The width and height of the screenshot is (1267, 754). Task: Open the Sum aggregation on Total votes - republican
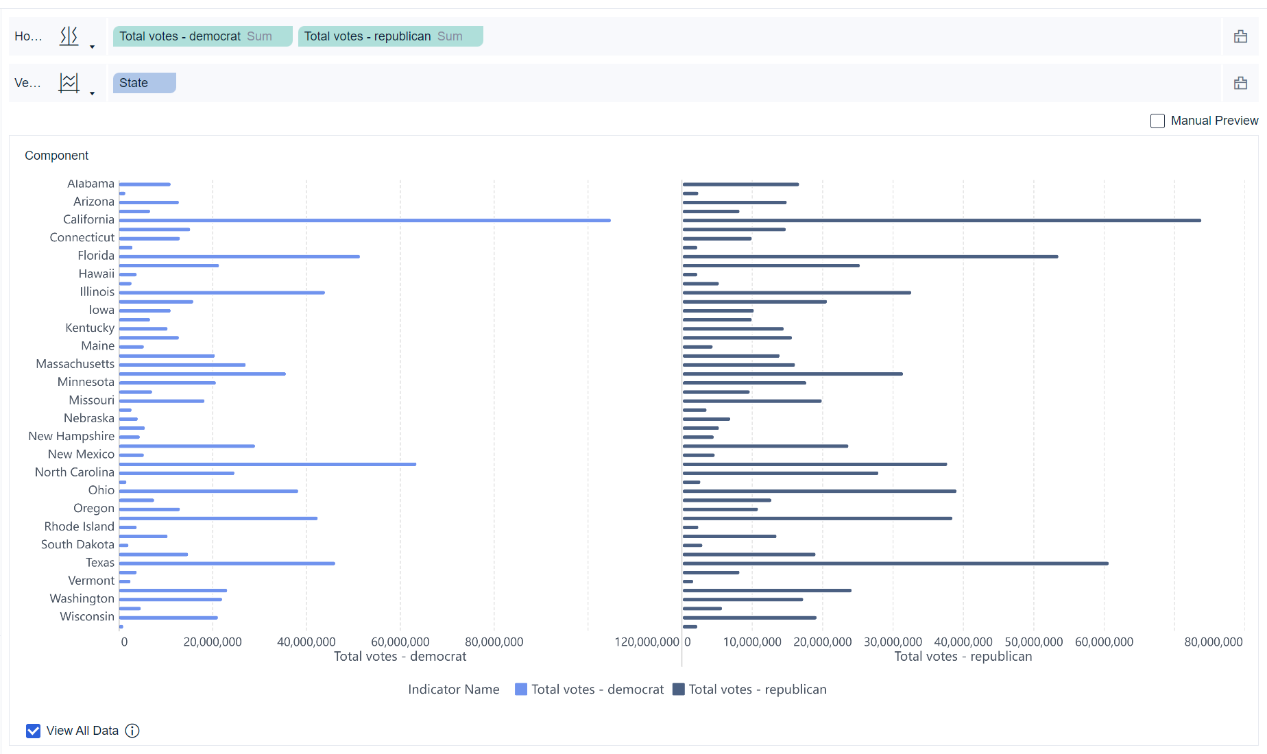tap(450, 36)
